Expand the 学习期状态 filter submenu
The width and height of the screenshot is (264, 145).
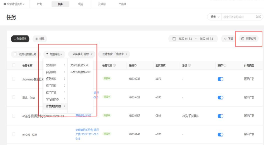click(55, 99)
